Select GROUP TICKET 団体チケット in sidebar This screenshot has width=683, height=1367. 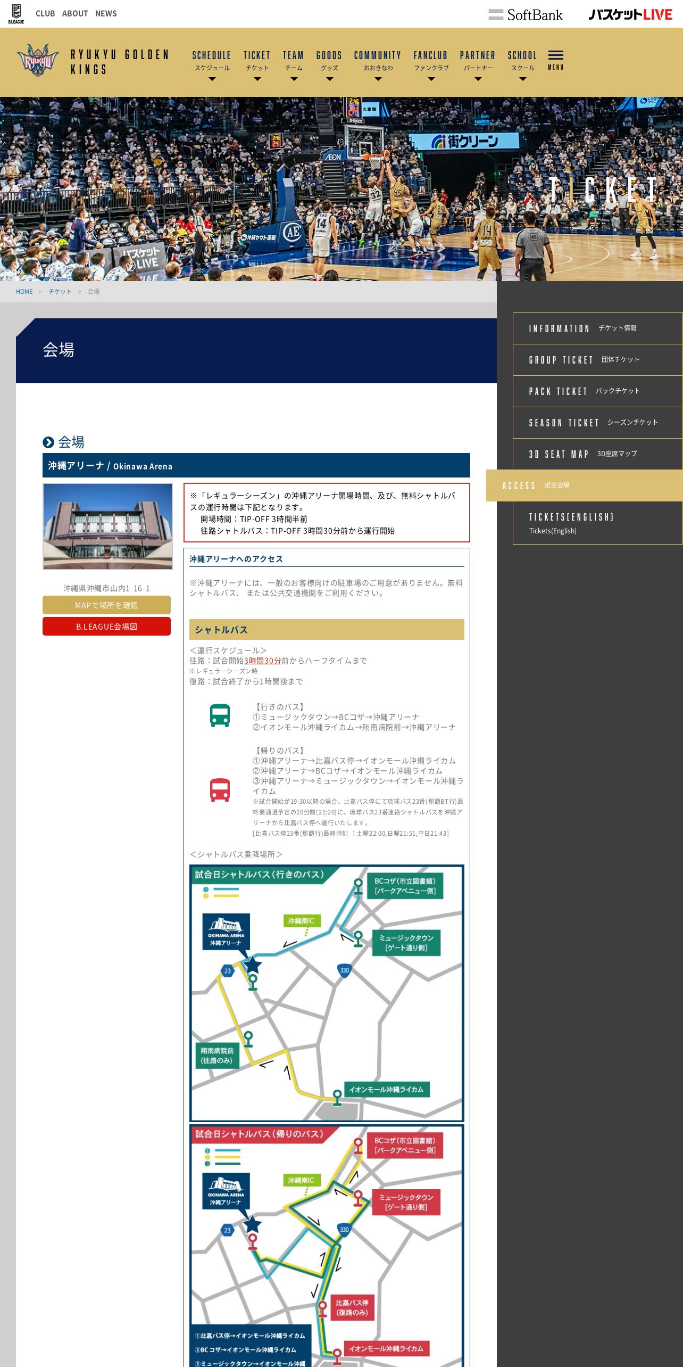[597, 360]
